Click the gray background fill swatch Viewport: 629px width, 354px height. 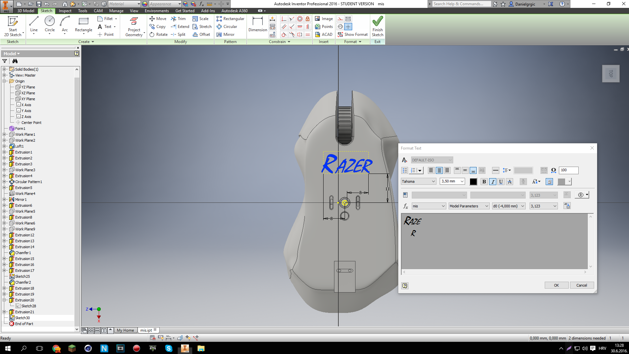coord(562,182)
